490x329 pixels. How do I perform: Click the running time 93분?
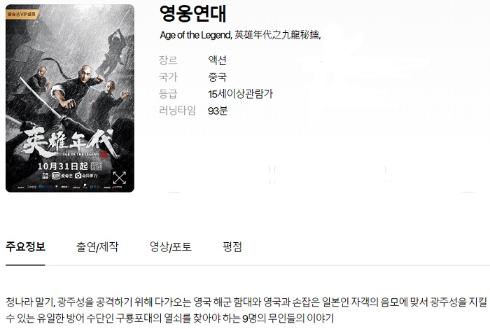click(x=218, y=111)
